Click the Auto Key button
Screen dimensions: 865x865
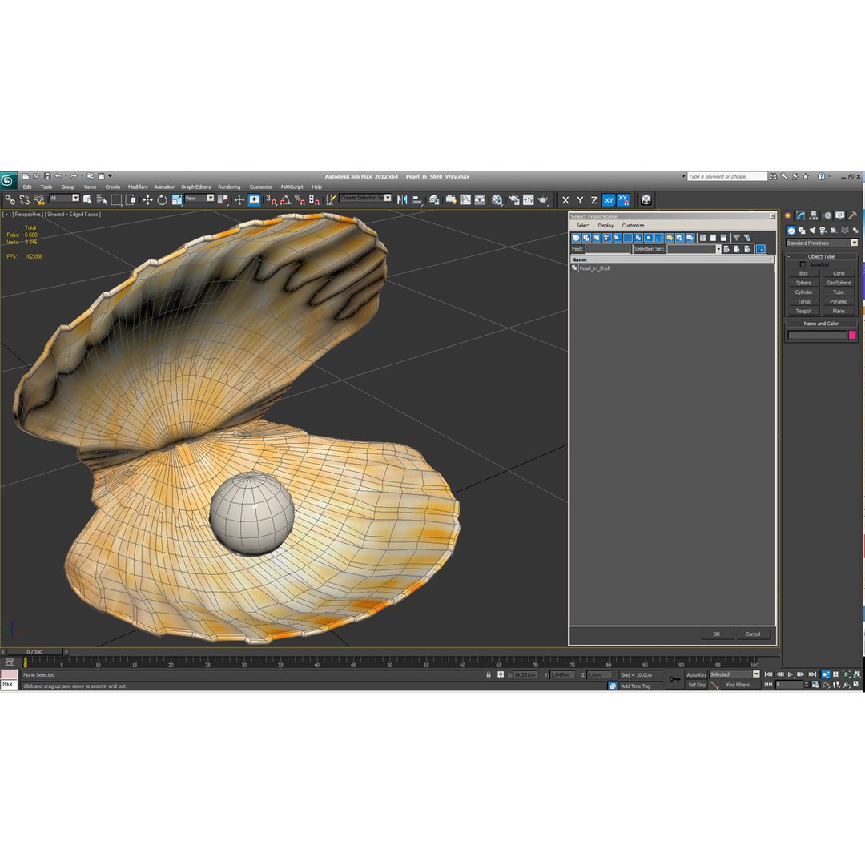(x=696, y=674)
